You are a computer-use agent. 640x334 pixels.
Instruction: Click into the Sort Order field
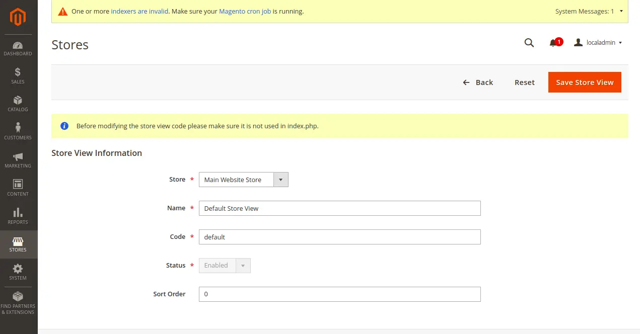pyautogui.click(x=339, y=294)
